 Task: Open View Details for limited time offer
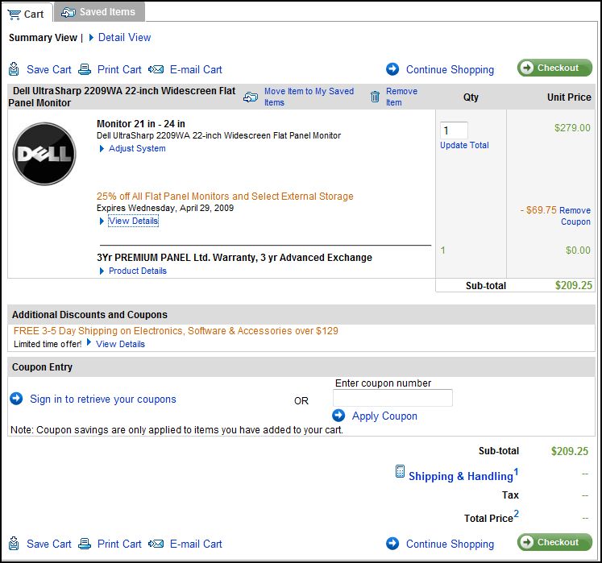point(120,344)
